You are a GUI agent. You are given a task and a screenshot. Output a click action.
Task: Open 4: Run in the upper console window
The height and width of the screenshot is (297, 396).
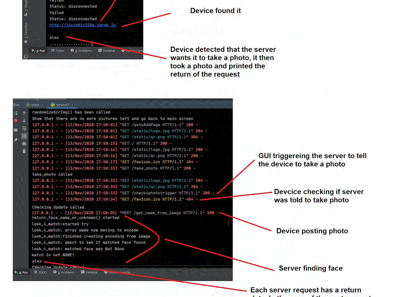click(x=38, y=51)
